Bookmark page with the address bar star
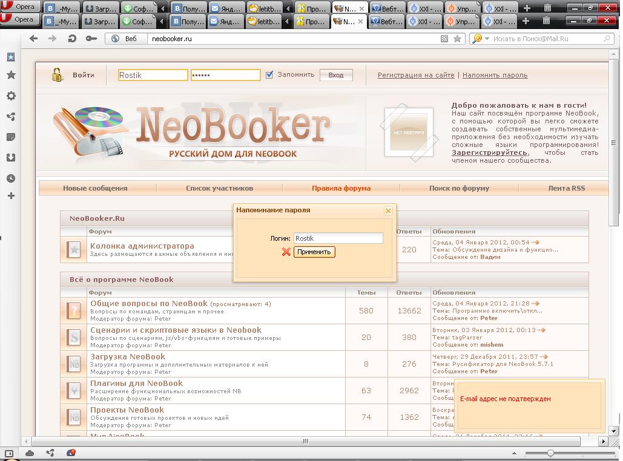Screen dimensions: 623x461 [x=457, y=39]
